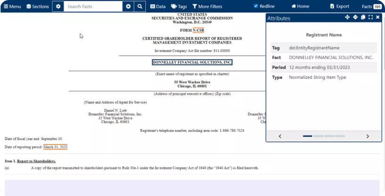Viewport: 385px width, 196px height.
Task: Click the March 31, 2023 tagged date
Action: tap(55, 147)
